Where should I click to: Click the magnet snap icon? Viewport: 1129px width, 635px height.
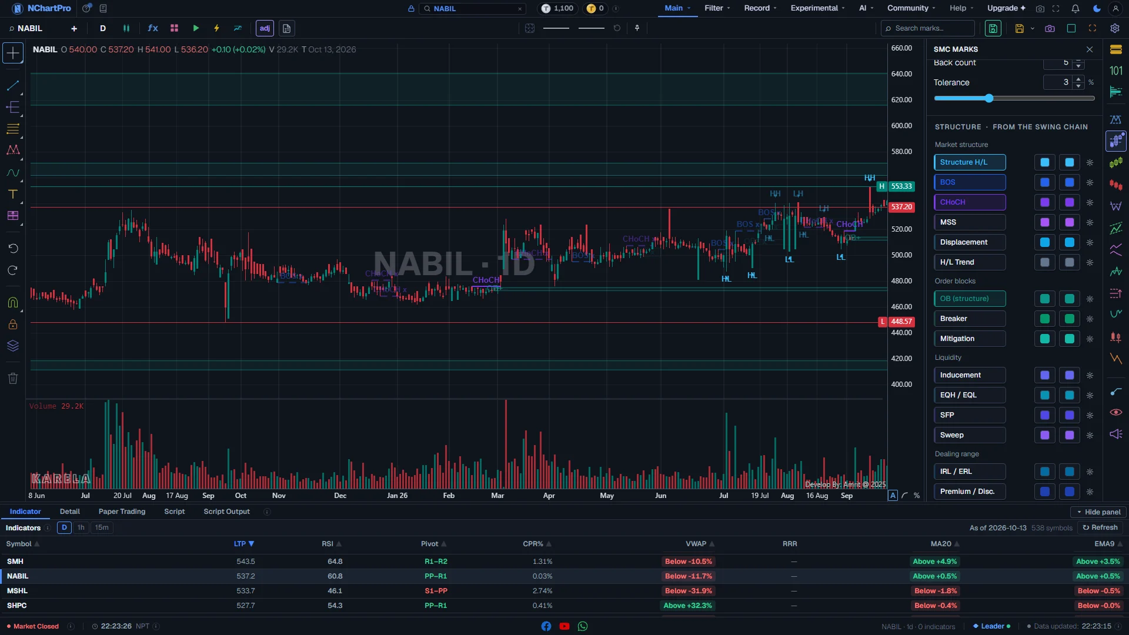point(13,302)
